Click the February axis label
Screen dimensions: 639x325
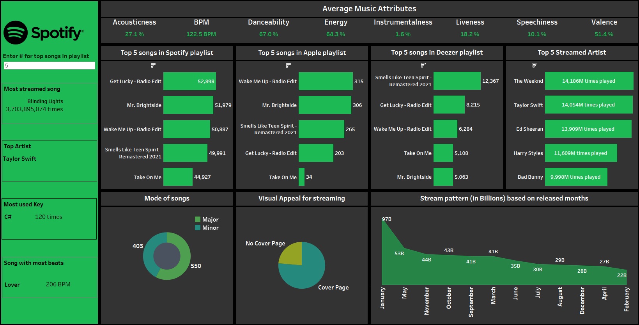tap(627, 299)
